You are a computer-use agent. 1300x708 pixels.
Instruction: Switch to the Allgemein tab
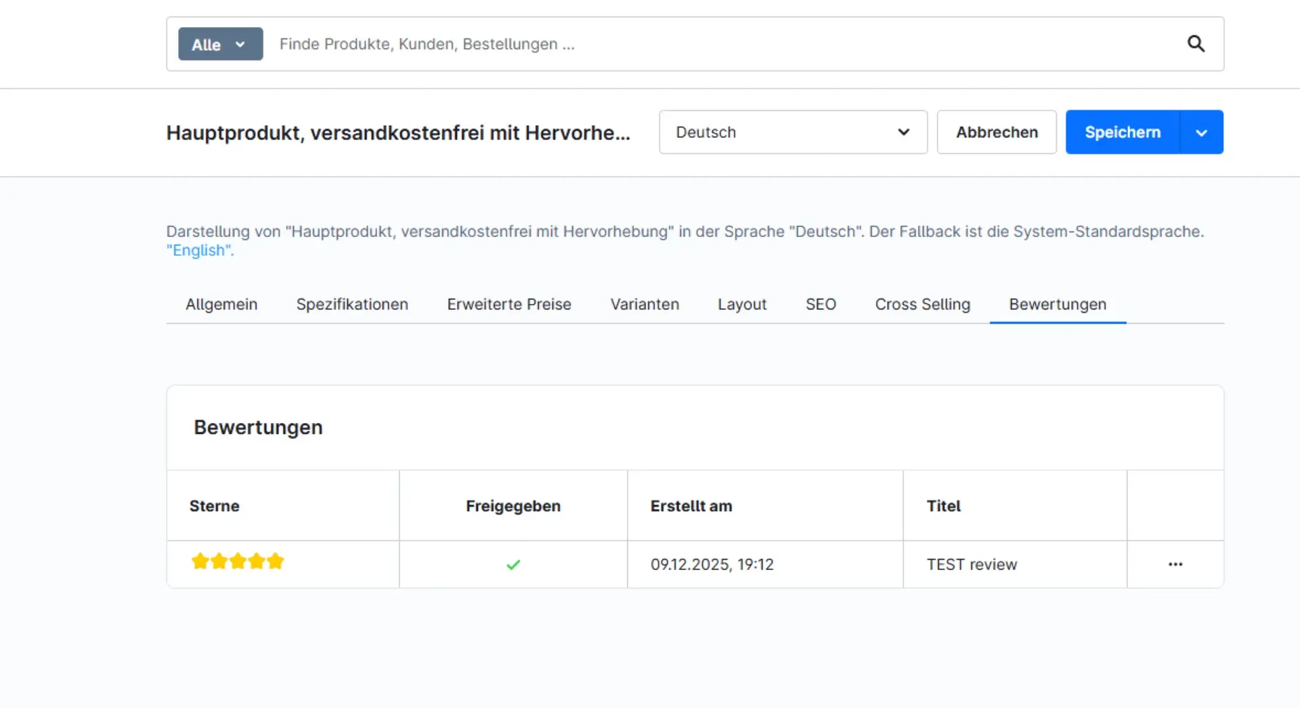click(221, 304)
